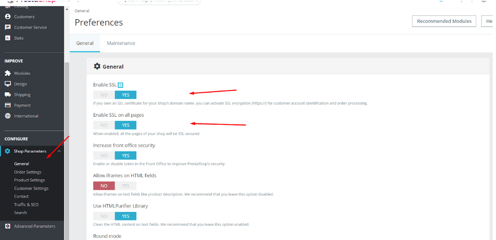The height and width of the screenshot is (240, 496).
Task: Open Contact submenu item
Action: (x=21, y=196)
